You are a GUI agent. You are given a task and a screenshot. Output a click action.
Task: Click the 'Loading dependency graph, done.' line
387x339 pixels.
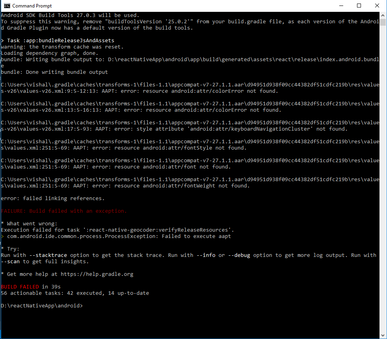click(50, 53)
